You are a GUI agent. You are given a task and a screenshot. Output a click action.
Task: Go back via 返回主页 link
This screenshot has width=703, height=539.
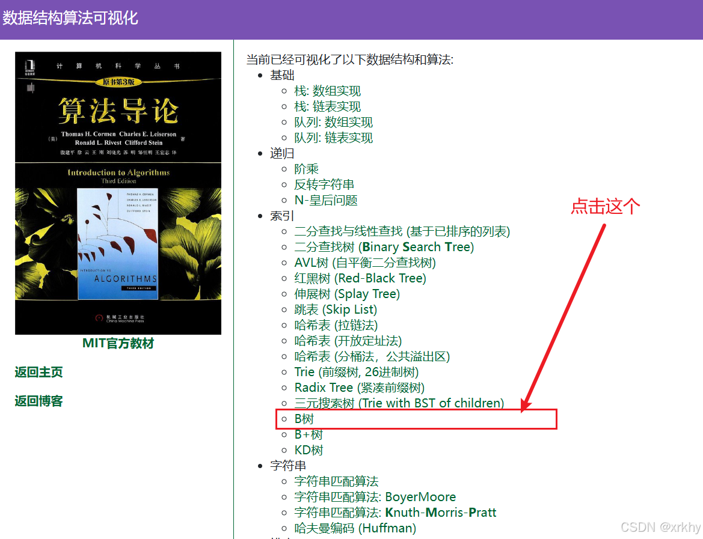click(x=38, y=373)
